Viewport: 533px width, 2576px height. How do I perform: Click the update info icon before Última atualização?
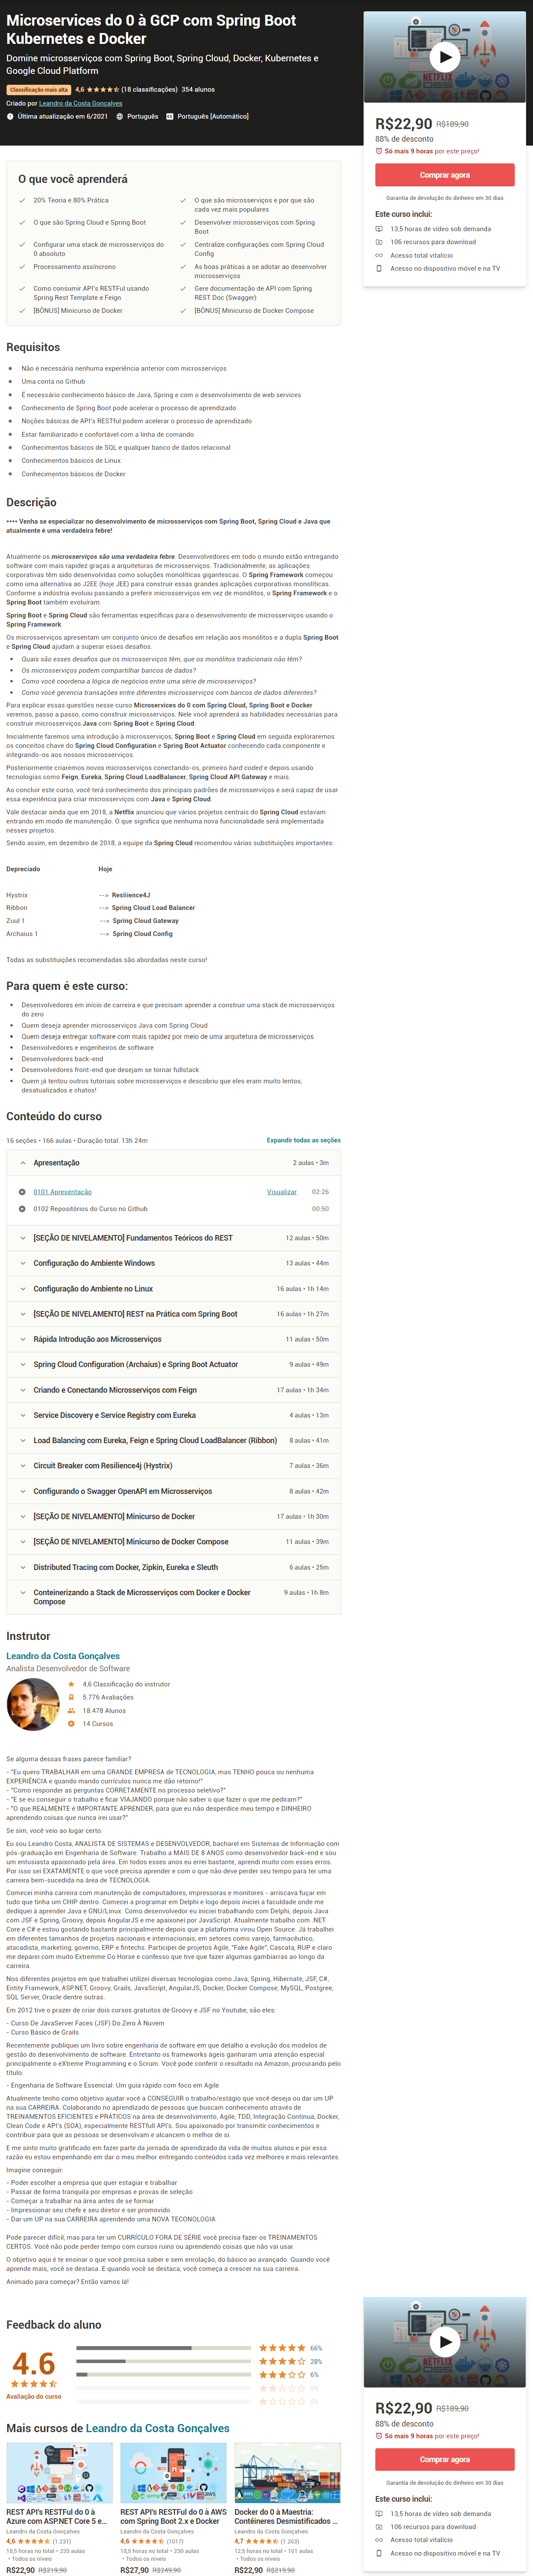pos(10,116)
